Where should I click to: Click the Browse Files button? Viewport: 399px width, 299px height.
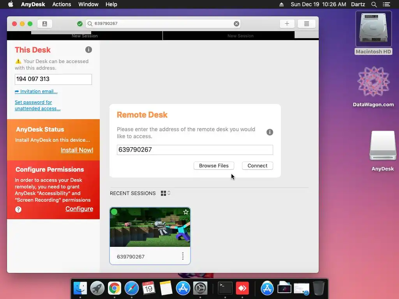coord(214,165)
